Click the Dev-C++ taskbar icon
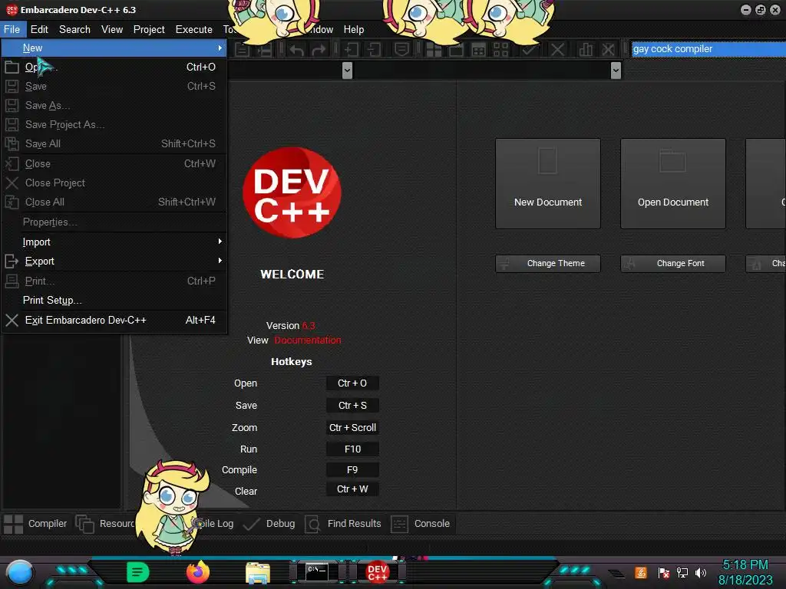Screen dimensions: 786x589 point(377,572)
